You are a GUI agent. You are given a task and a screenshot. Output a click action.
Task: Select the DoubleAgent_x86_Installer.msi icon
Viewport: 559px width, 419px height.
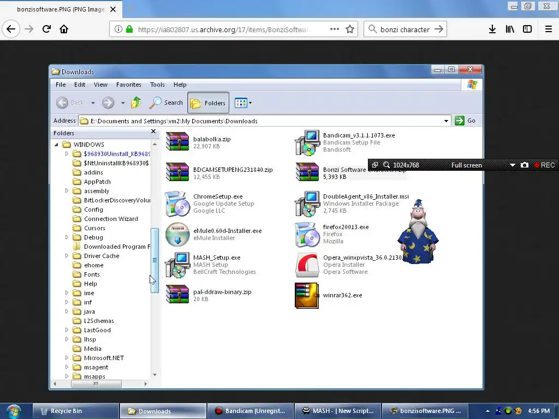click(x=307, y=204)
